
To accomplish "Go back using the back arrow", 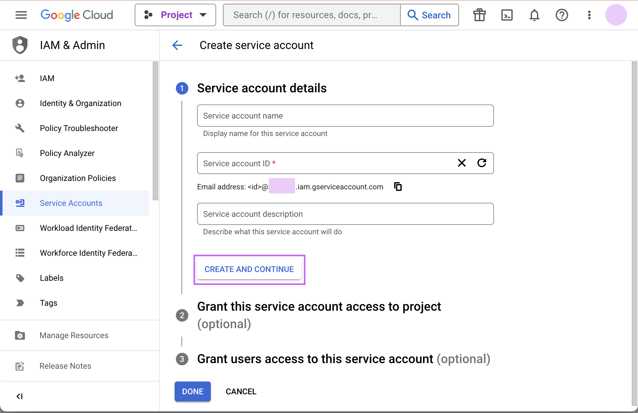I will click(x=177, y=45).
